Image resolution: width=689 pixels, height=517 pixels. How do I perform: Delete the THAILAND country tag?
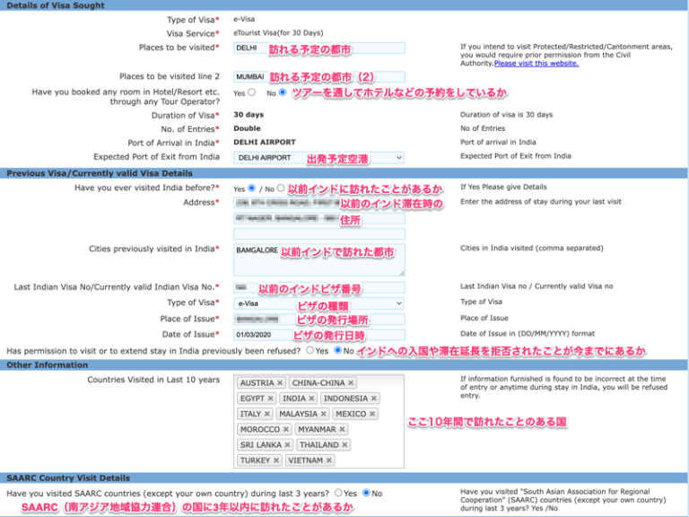click(344, 445)
